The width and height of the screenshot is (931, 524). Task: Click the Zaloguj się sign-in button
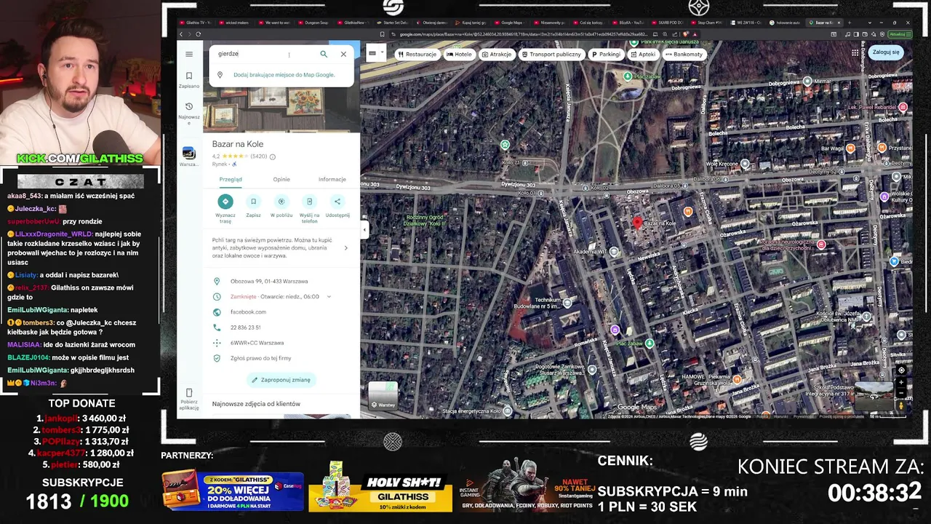[886, 52]
